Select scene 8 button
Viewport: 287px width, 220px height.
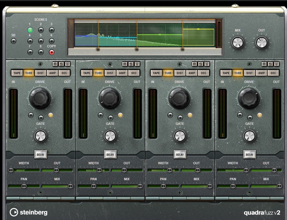(41, 52)
